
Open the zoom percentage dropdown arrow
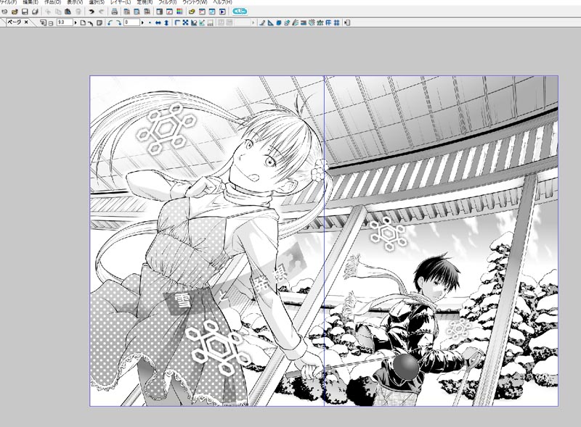pos(76,22)
